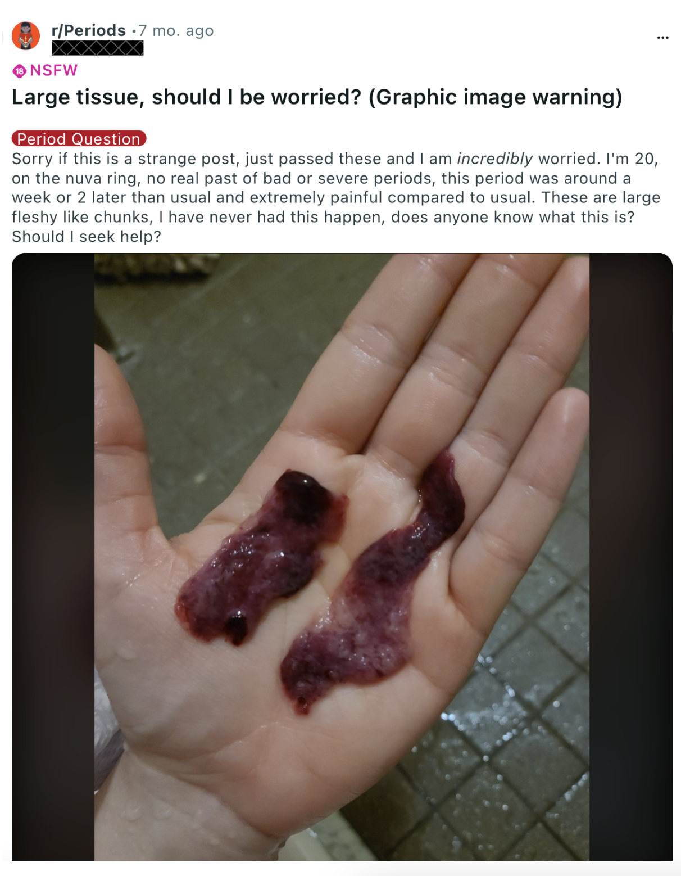Click the left dark letterbox of the image
This screenshot has height=876, width=681.
point(53,557)
